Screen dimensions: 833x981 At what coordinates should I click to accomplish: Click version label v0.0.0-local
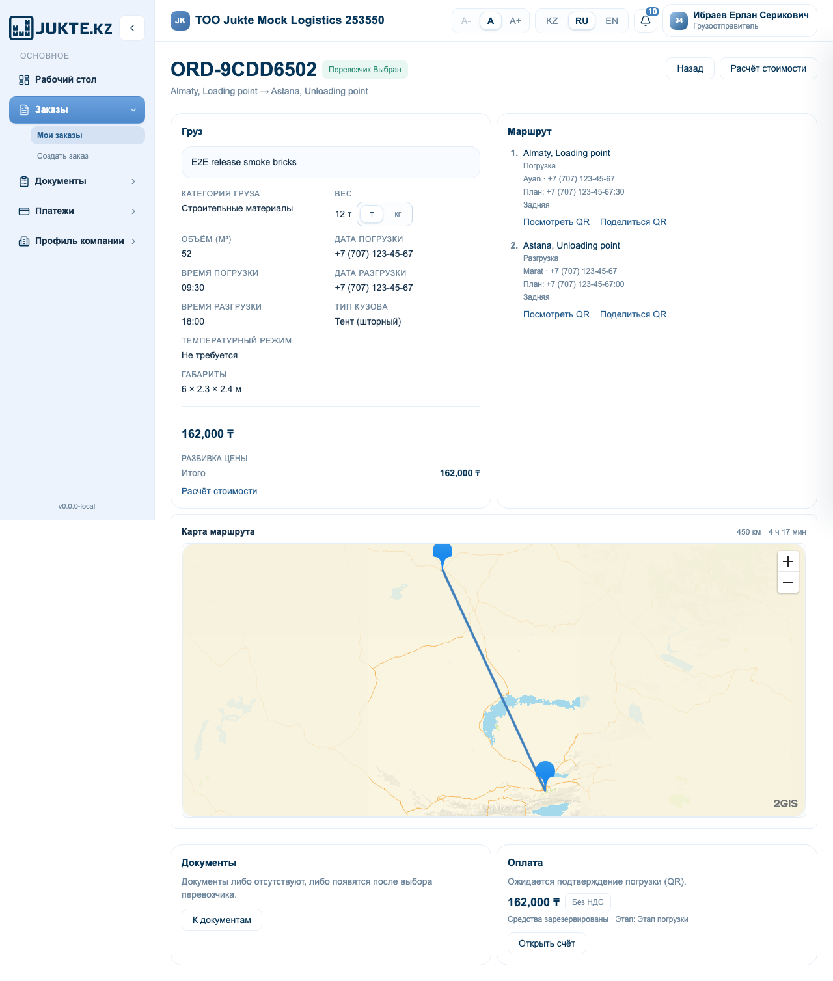pyautogui.click(x=77, y=506)
